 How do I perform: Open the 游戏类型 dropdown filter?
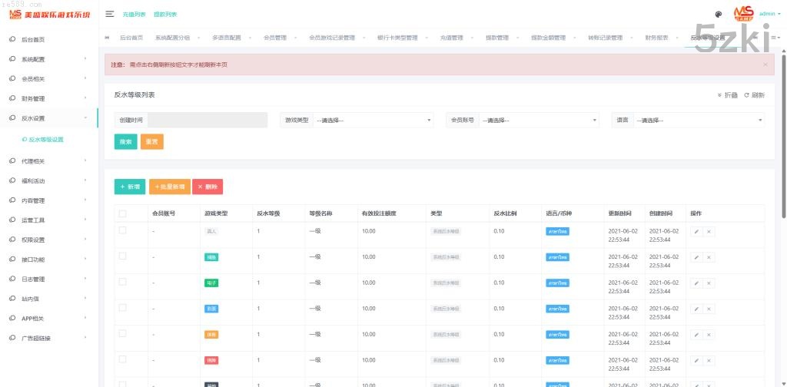coord(374,120)
